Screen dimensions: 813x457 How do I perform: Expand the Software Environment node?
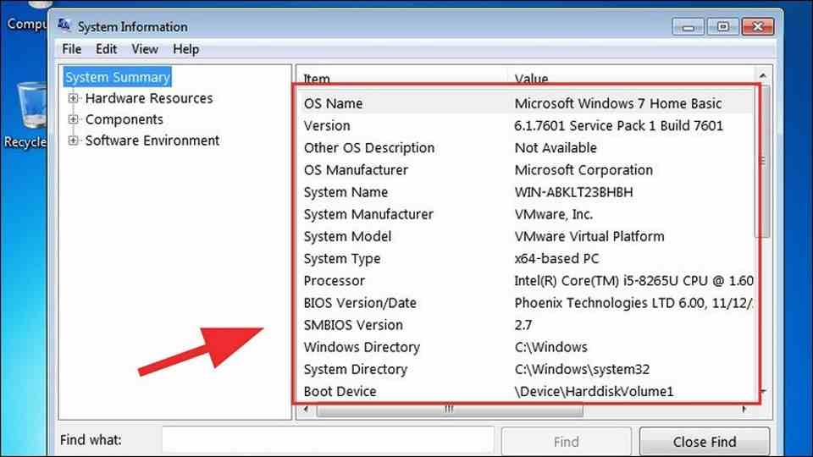tap(73, 140)
